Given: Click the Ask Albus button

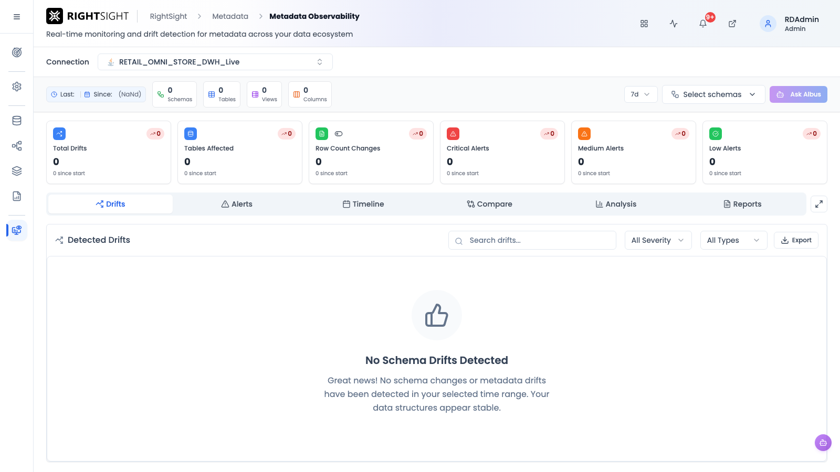Looking at the screenshot, I should tap(799, 94).
